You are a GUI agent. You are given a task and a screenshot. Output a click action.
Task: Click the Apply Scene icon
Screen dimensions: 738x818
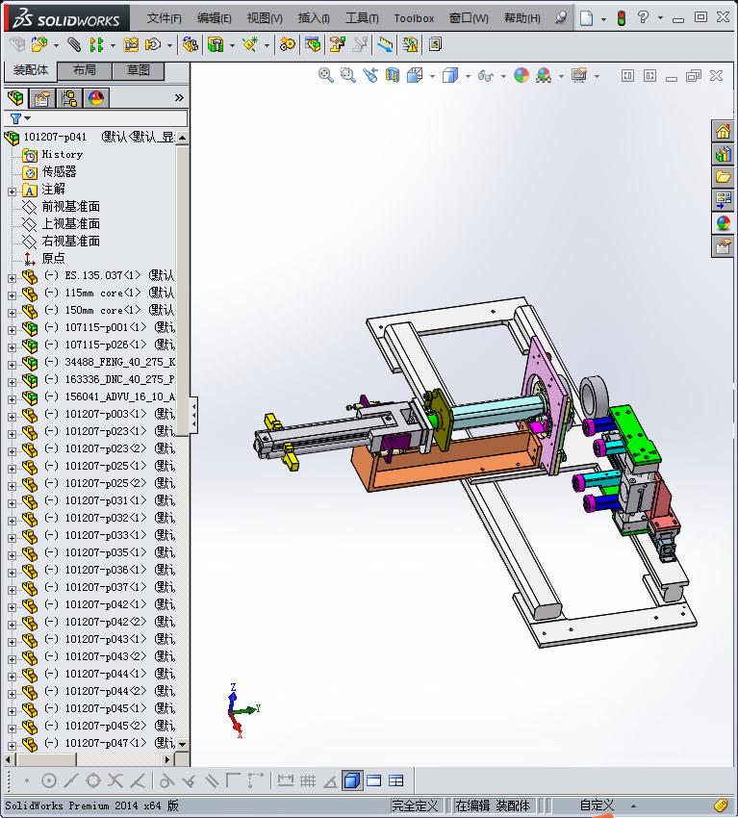click(544, 76)
